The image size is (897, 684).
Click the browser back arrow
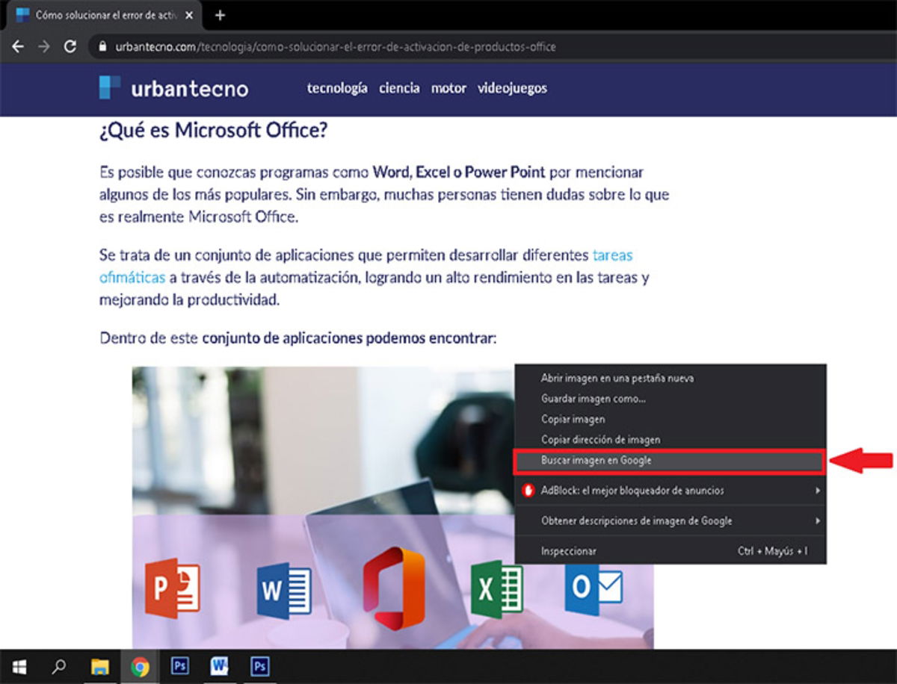click(x=19, y=46)
